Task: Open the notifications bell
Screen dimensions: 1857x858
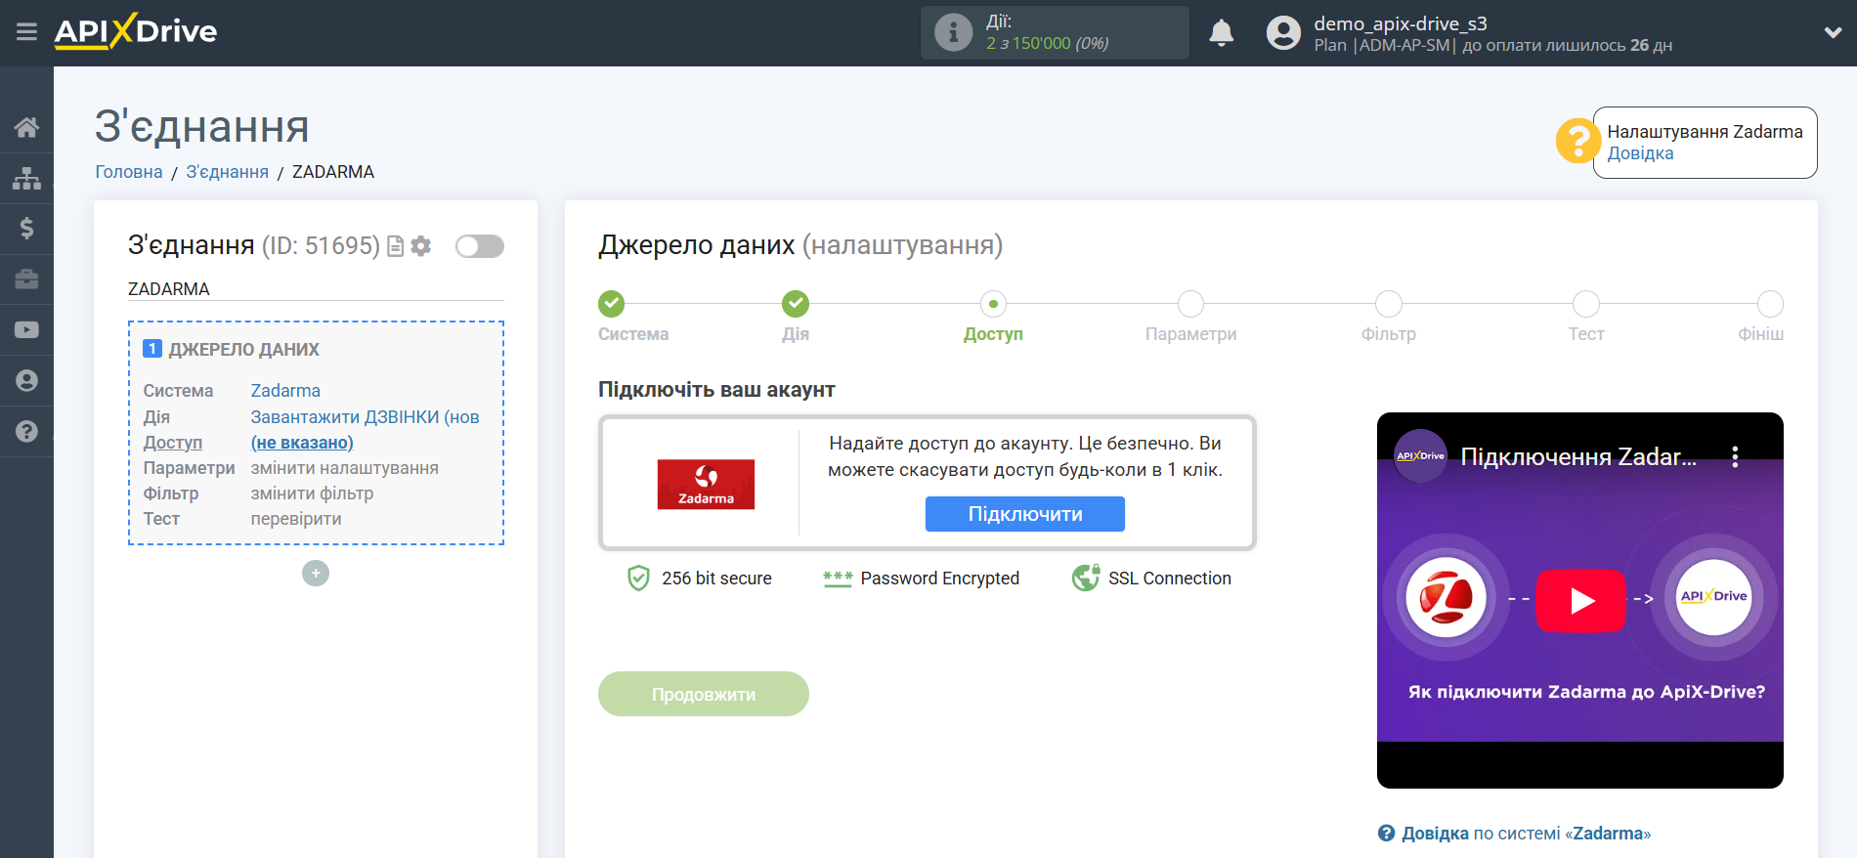Action: 1221,32
